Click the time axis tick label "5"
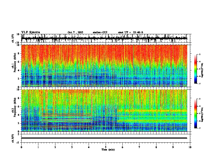 point(106,147)
